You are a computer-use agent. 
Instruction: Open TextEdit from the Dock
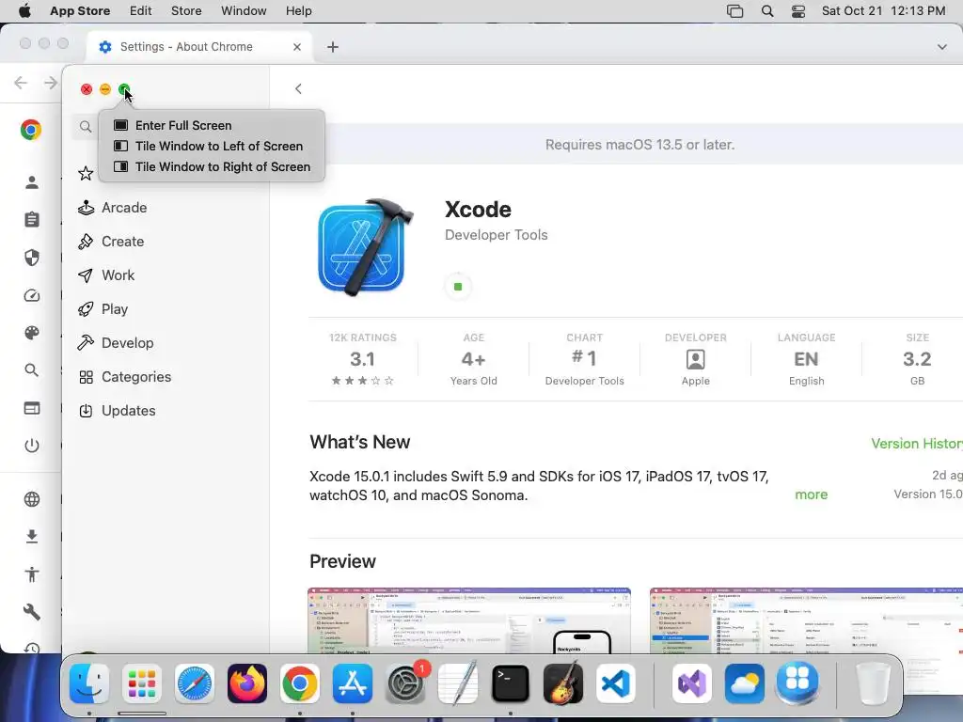click(x=458, y=683)
